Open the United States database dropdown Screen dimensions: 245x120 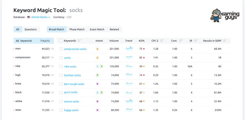point(41,17)
